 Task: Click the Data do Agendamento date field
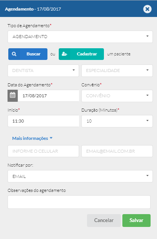49,96
